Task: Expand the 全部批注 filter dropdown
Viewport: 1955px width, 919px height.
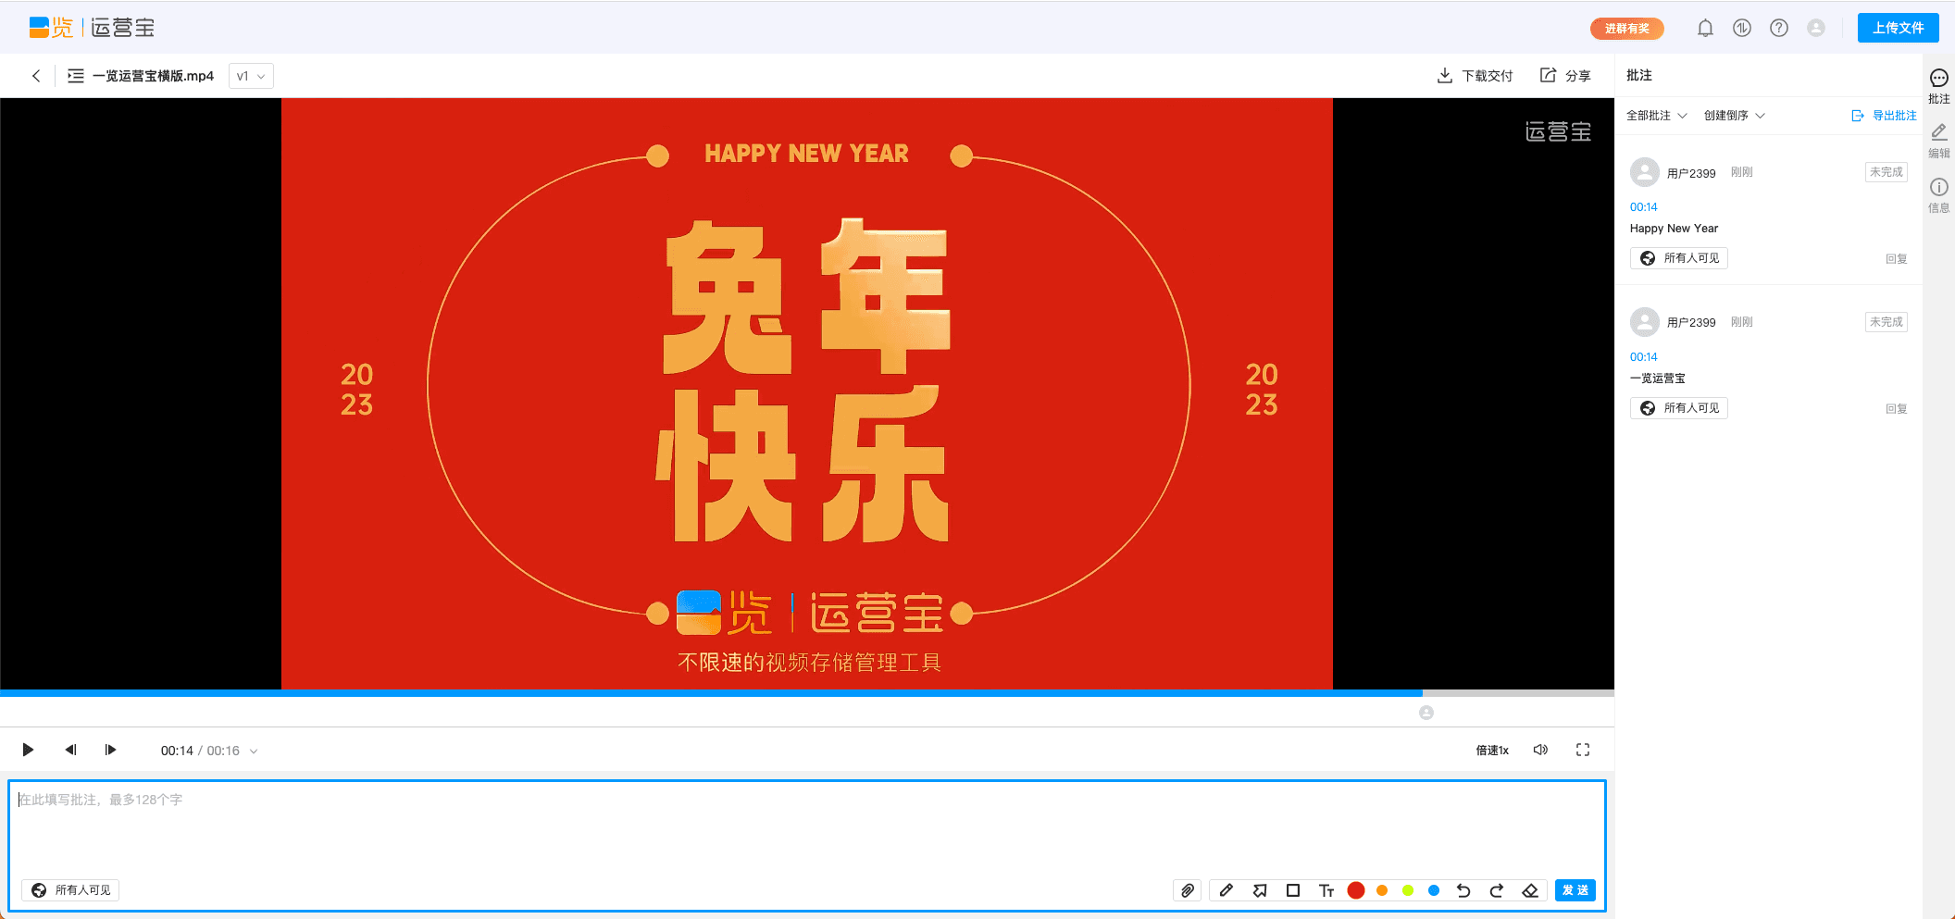Action: click(1655, 115)
